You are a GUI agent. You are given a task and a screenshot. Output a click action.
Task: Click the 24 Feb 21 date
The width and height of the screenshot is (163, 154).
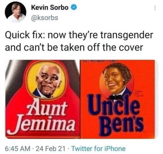point(50,148)
